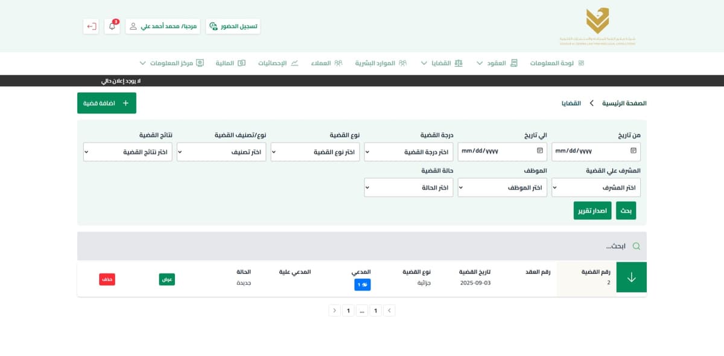Click the رقم القضية value 2
This screenshot has height=356, width=724.
coord(609,283)
